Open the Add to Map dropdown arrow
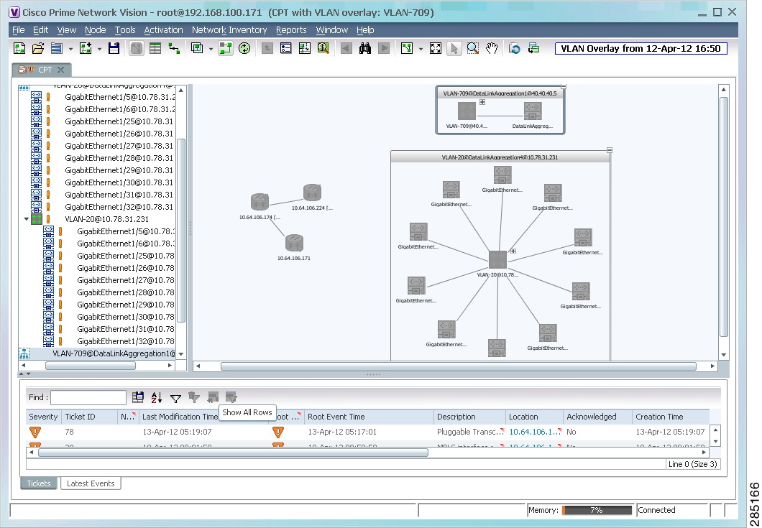Viewport: 762px width, 528px height. (x=99, y=49)
